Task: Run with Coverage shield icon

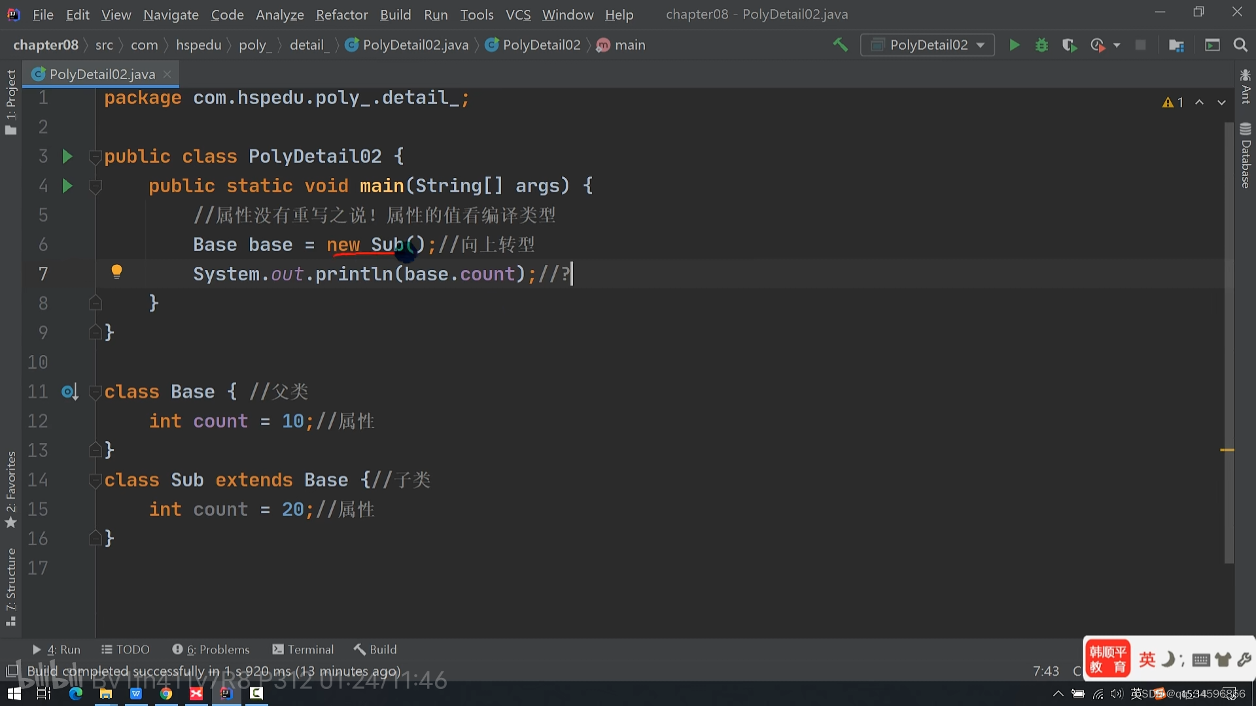Action: (1070, 45)
